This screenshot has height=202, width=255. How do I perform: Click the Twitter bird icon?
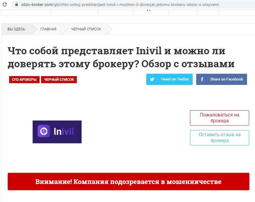point(152,79)
